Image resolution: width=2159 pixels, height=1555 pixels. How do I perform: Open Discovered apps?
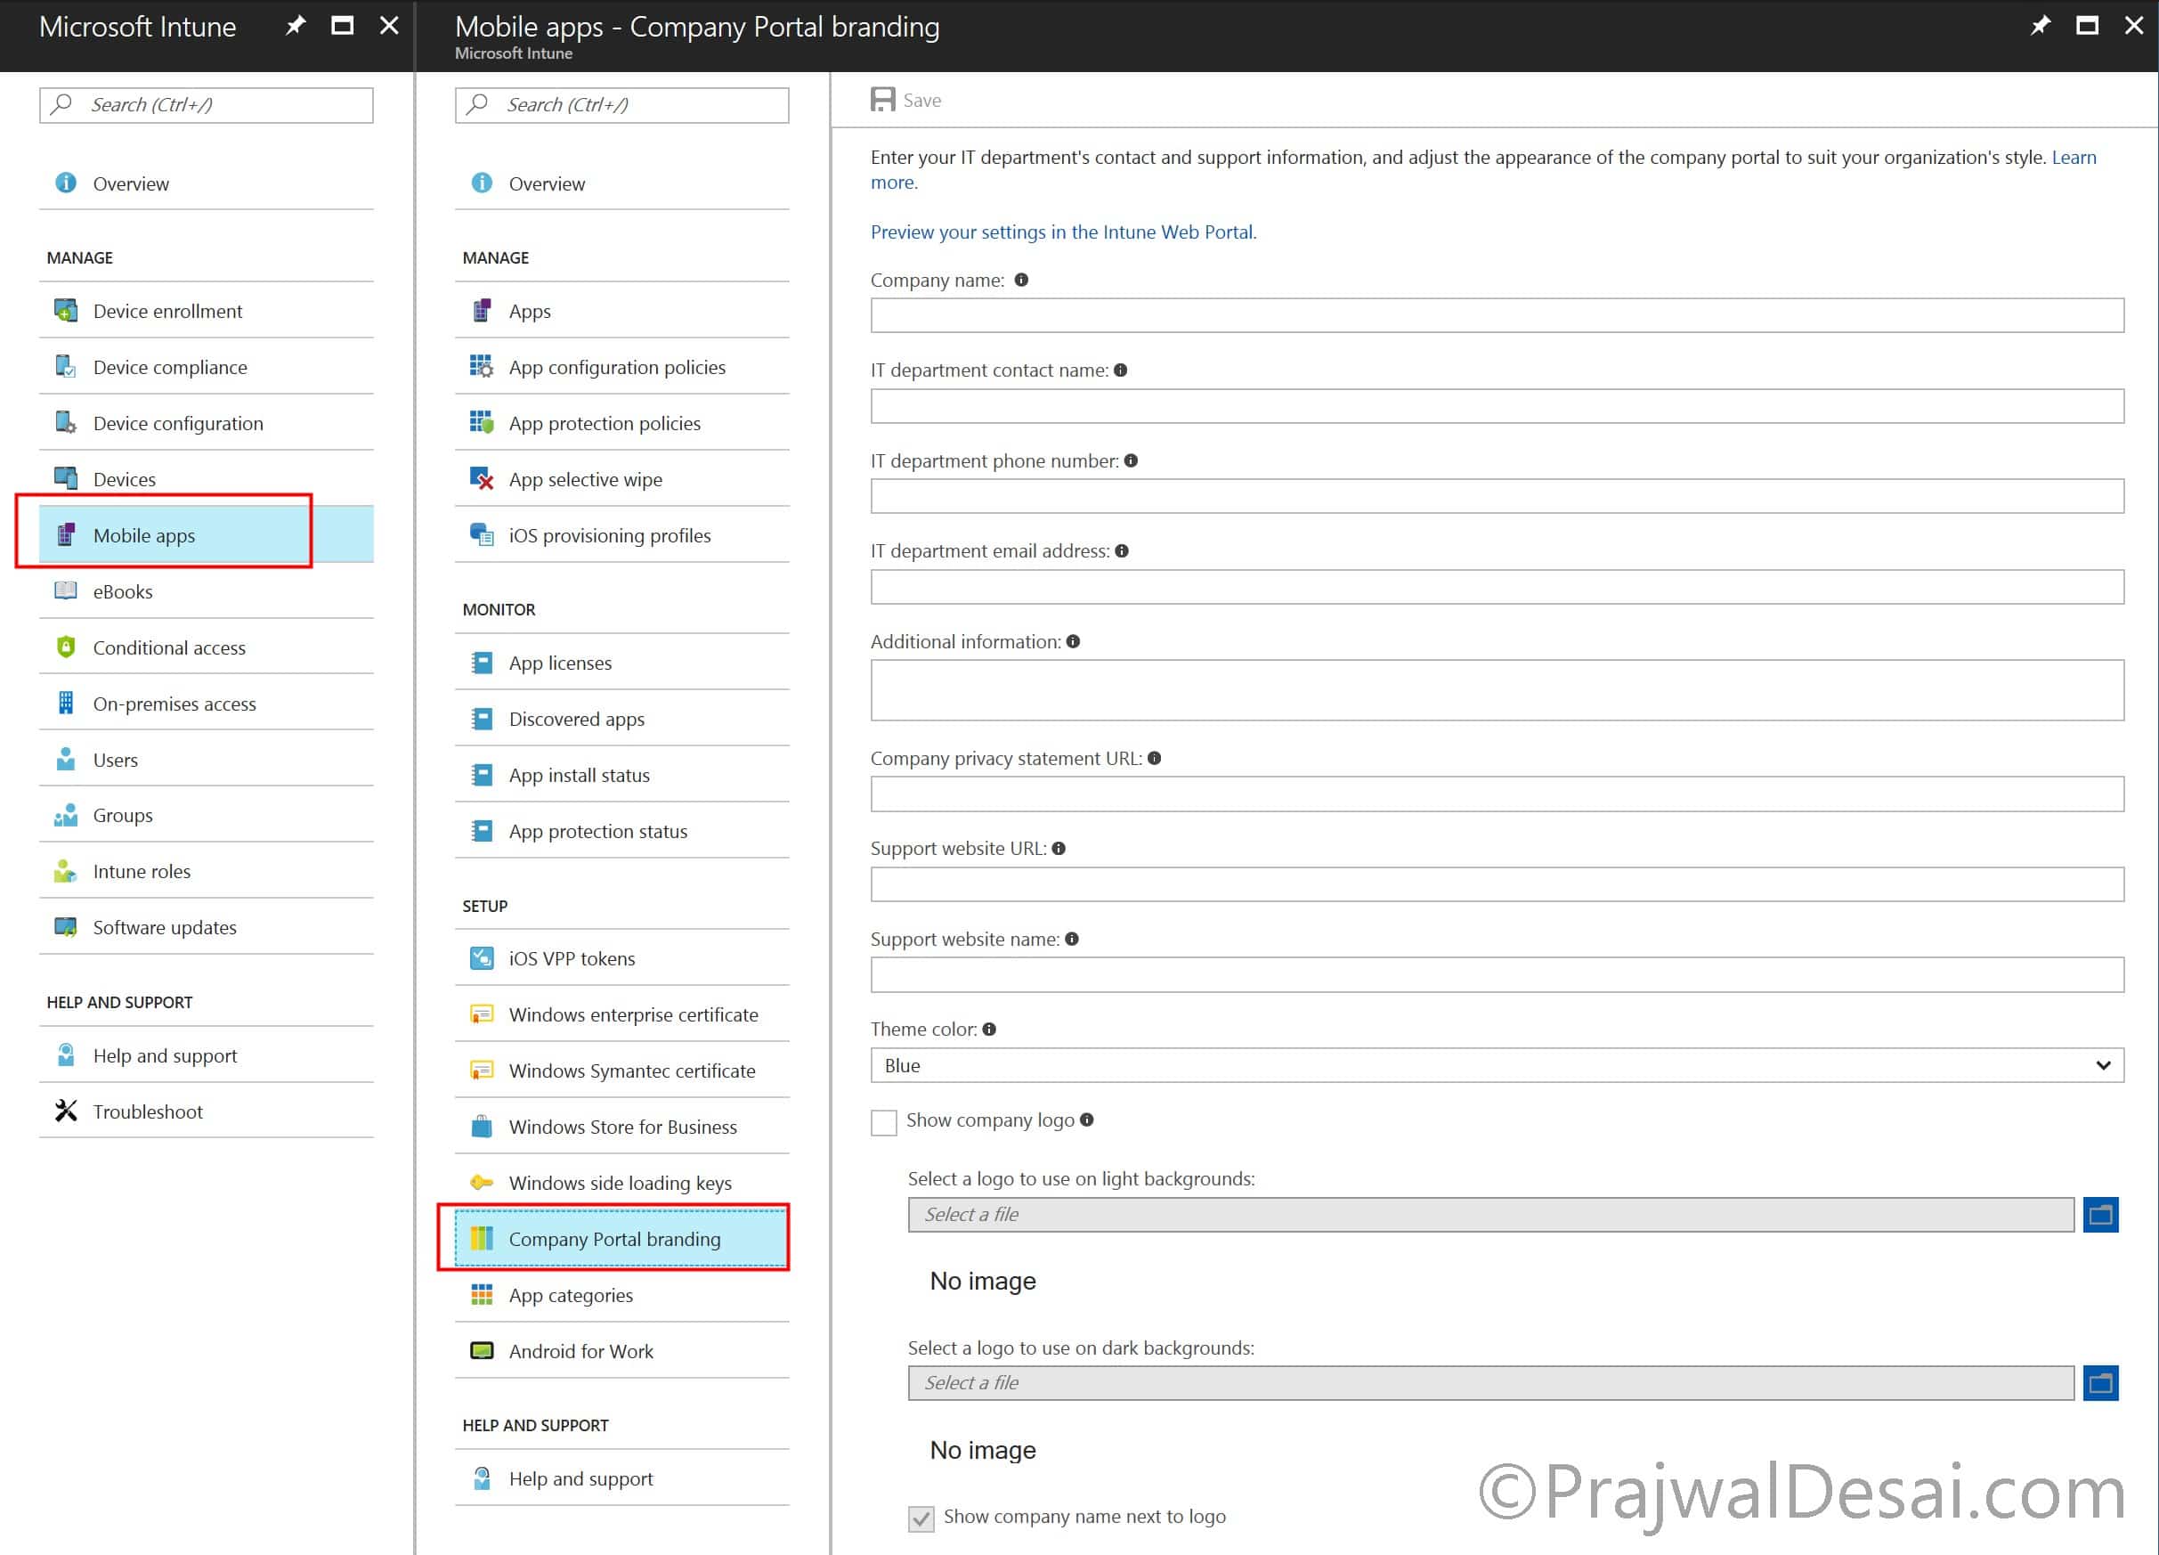coord(621,719)
